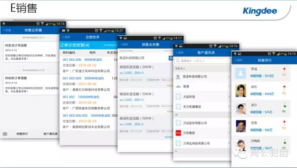This screenshot has width=297, height=168.
Task: Expand the 联想 contact row chevron
Action: tap(229, 86)
